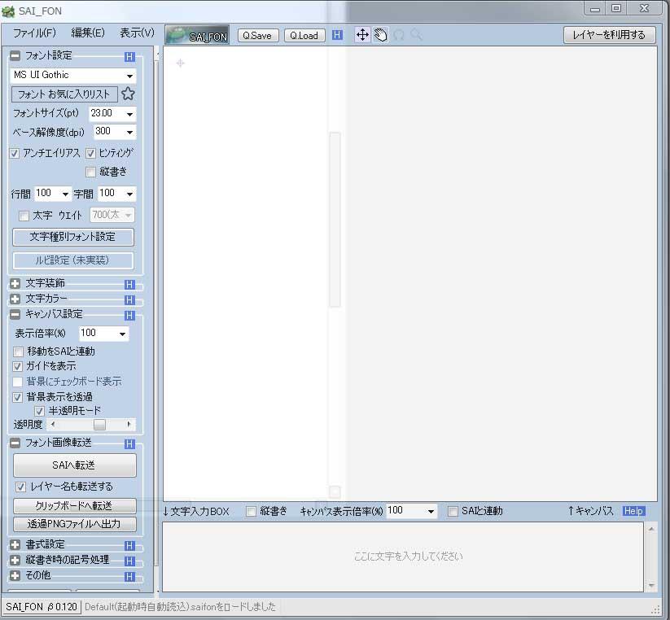
Task: Open help H icon for その他
Action: [129, 577]
